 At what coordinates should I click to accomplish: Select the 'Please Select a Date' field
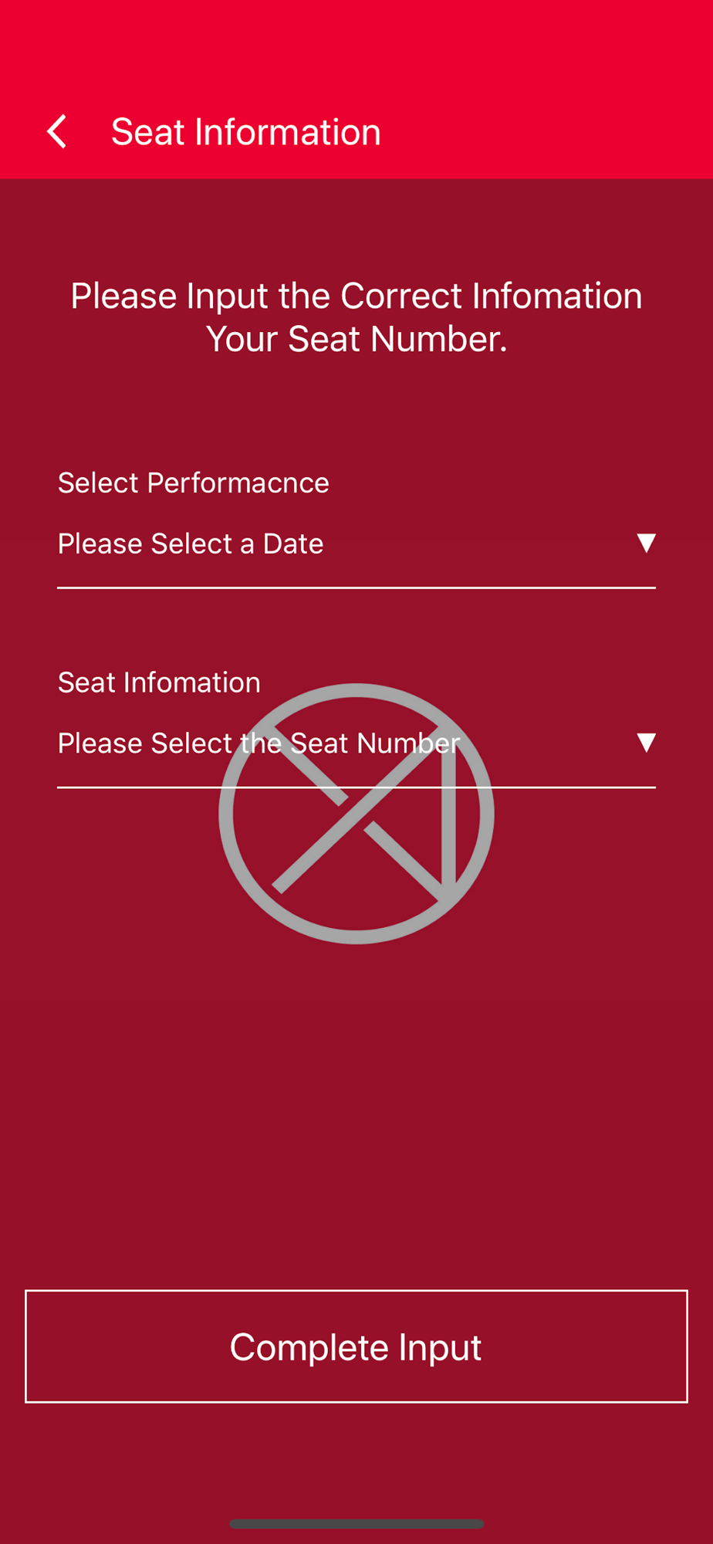(x=356, y=543)
